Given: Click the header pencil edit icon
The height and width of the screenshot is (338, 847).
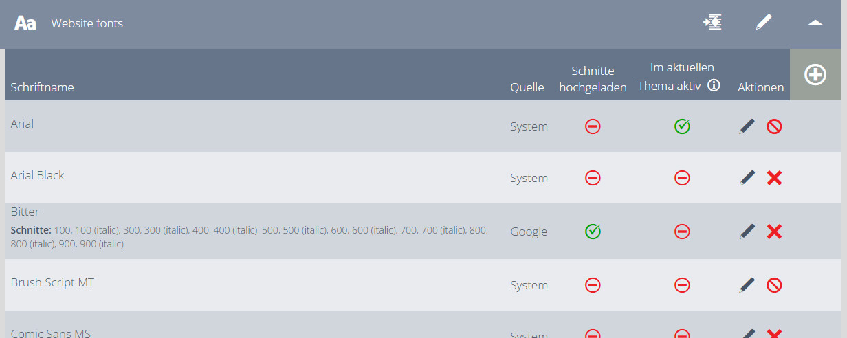Looking at the screenshot, I should tap(763, 23).
